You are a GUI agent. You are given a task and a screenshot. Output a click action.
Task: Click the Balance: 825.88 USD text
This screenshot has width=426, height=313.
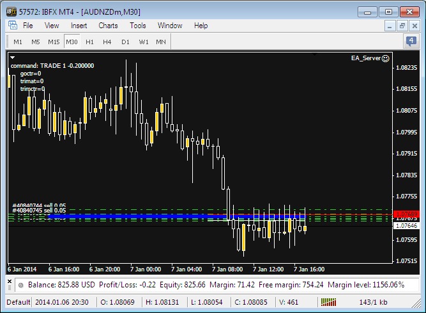[62, 285]
